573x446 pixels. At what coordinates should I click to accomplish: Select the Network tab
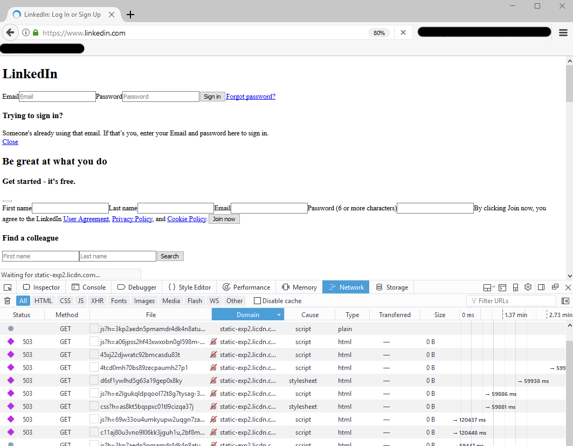(x=346, y=287)
